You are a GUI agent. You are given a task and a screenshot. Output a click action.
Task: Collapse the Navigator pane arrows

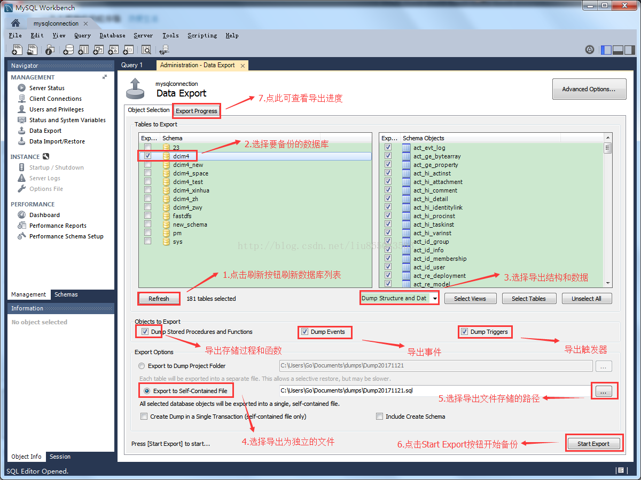tap(105, 77)
